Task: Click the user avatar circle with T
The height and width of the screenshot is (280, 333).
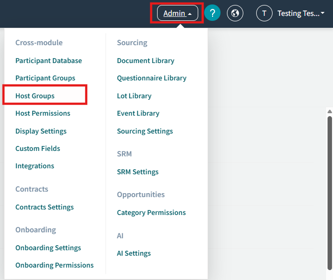Action: pos(264,13)
